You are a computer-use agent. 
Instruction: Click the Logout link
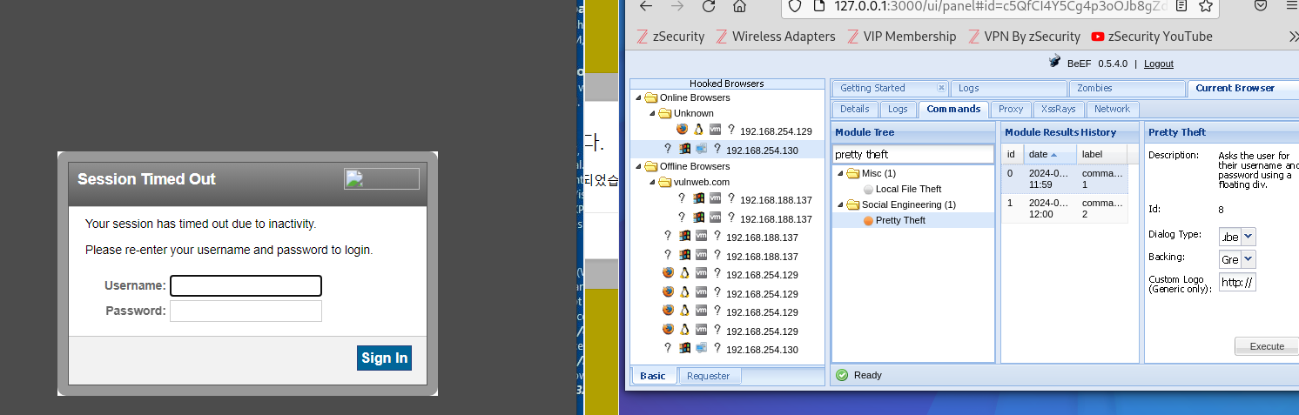pos(1158,64)
